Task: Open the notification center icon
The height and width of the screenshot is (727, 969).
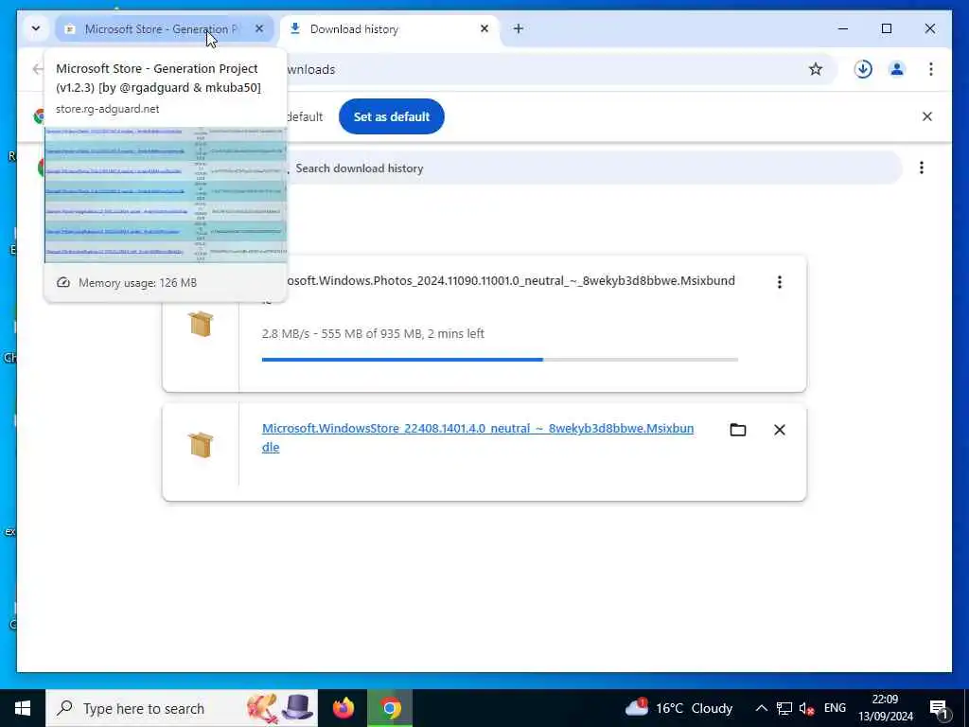Action: pyautogui.click(x=940, y=708)
